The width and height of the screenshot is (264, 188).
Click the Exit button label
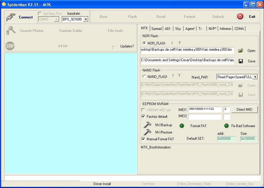(x=252, y=17)
